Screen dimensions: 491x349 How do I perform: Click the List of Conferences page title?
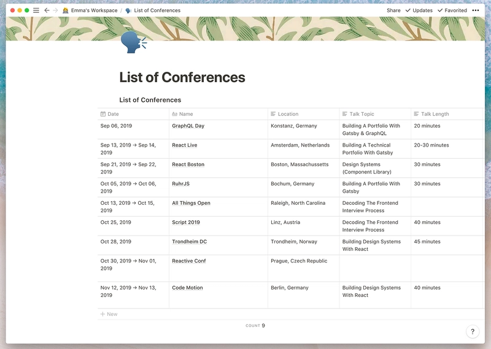point(182,77)
